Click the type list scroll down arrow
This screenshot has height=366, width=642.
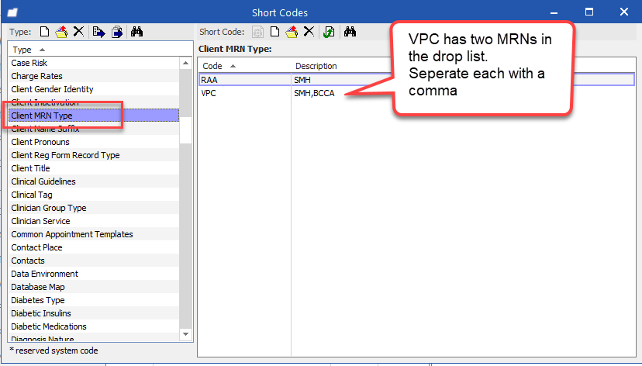(186, 334)
